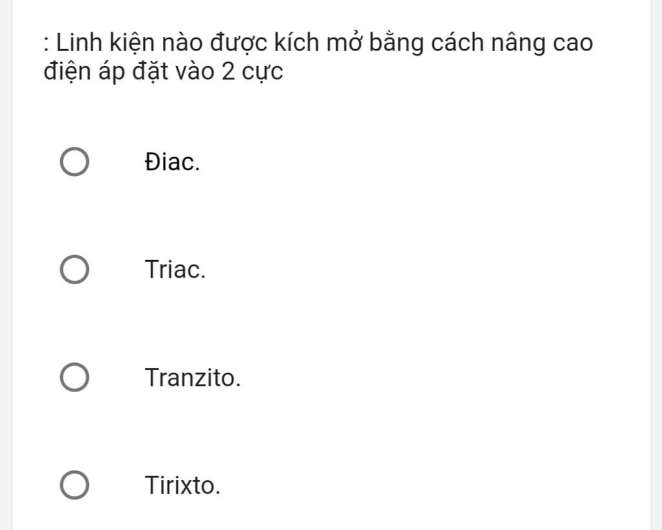Click blank space between Tranzito and Tirixto
This screenshot has height=530, width=662.
pyautogui.click(x=332, y=431)
